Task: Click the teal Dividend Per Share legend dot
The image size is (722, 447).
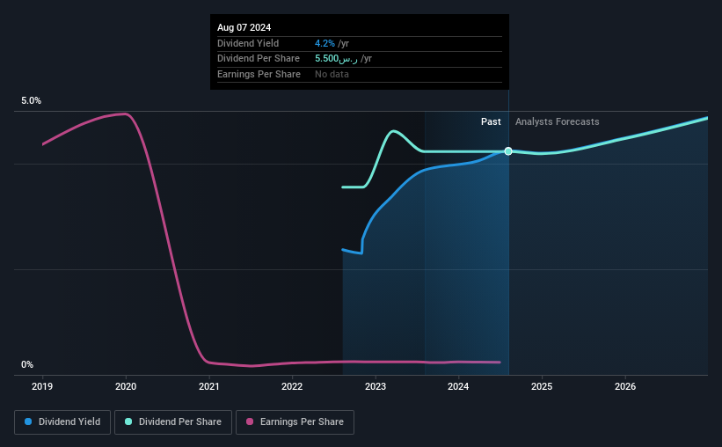Action: point(128,421)
